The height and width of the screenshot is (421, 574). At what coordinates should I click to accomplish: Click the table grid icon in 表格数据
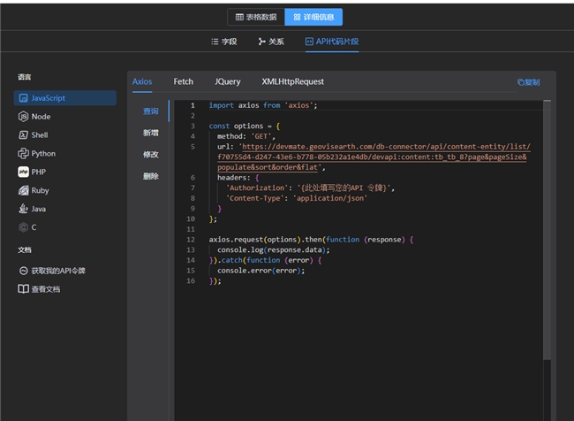239,17
